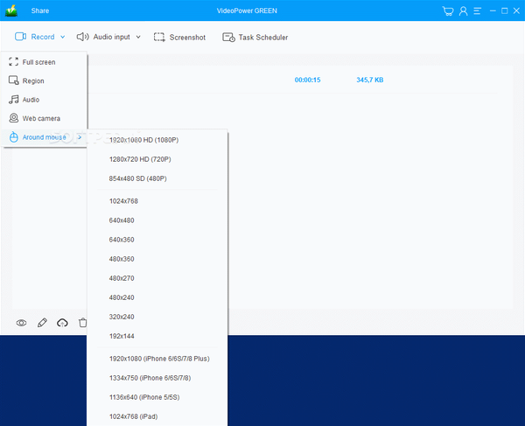Viewport: 525px width, 426px height.
Task: Open the user account icon
Action: click(x=464, y=11)
